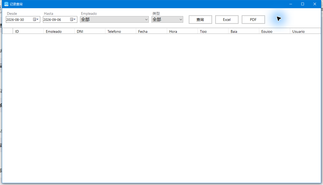Export records with the PDF button
323x185 pixels.
[x=253, y=20]
